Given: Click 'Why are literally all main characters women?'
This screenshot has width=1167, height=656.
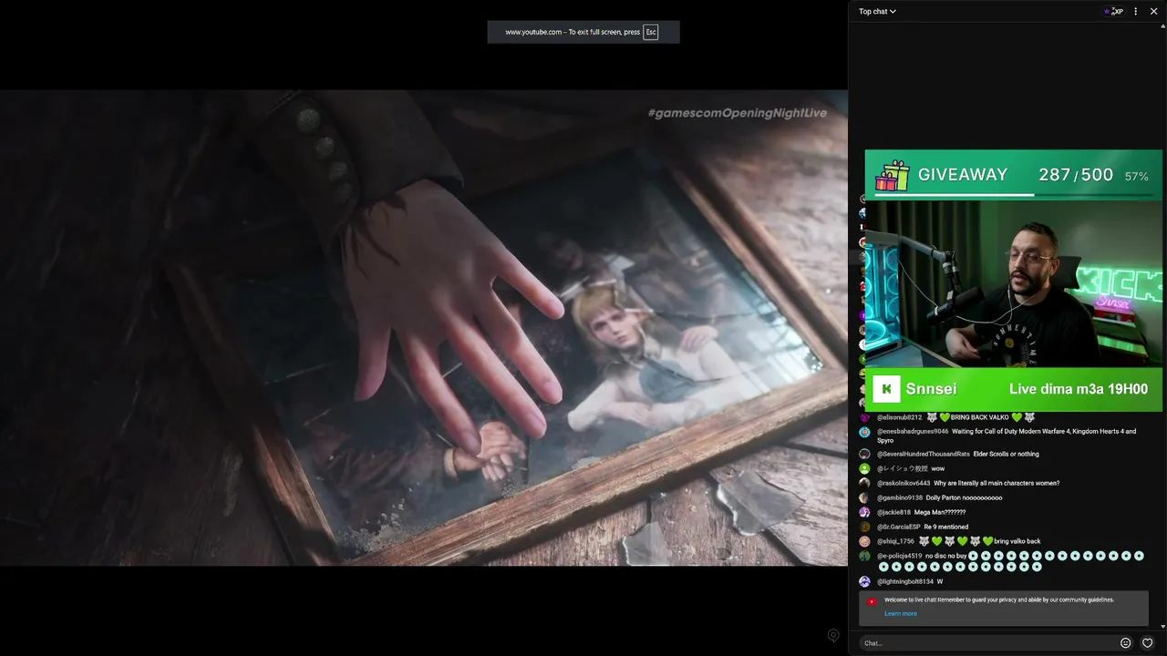Looking at the screenshot, I should [997, 483].
